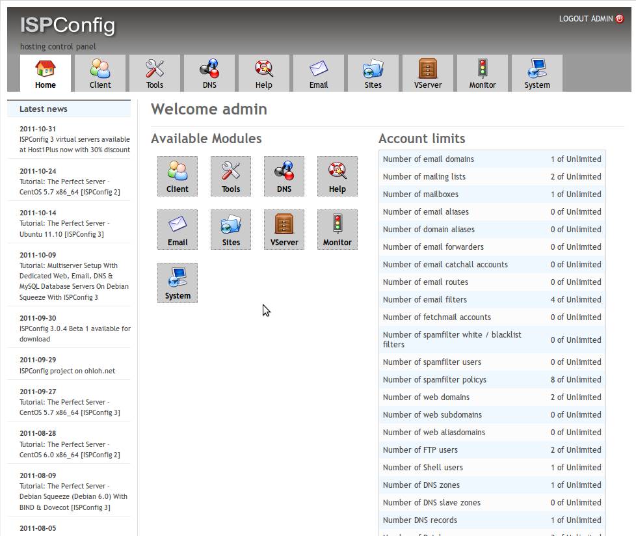Open the System tab in navigation bar
Viewport: 636px width, 536px height.
(x=537, y=74)
